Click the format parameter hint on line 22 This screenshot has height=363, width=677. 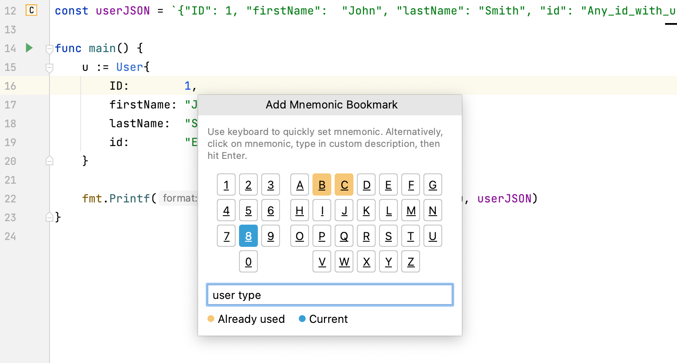(x=179, y=198)
